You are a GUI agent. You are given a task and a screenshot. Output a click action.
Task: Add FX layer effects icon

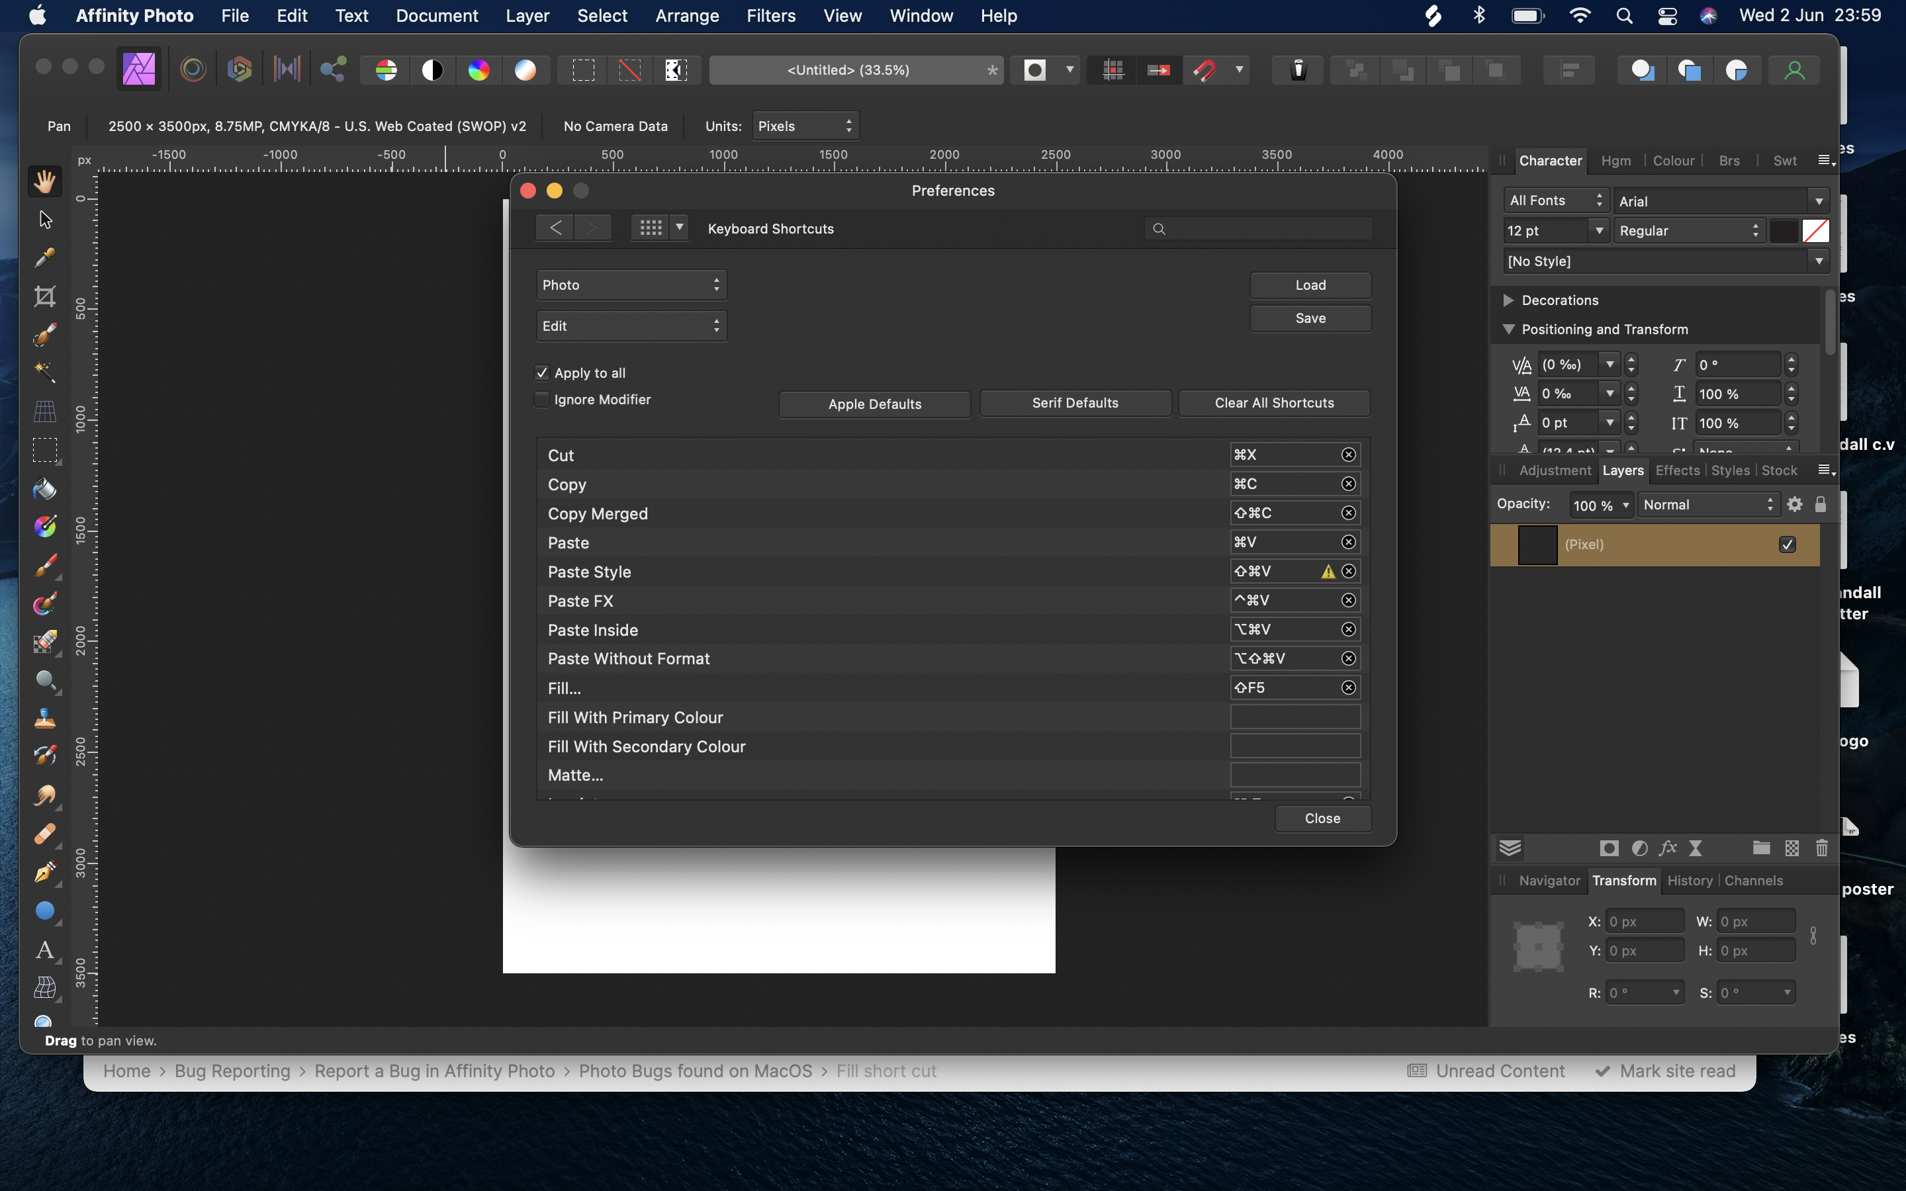pos(1667,848)
